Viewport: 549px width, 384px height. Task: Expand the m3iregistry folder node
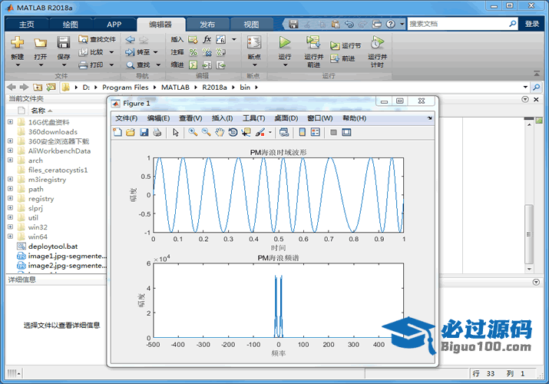point(11,179)
